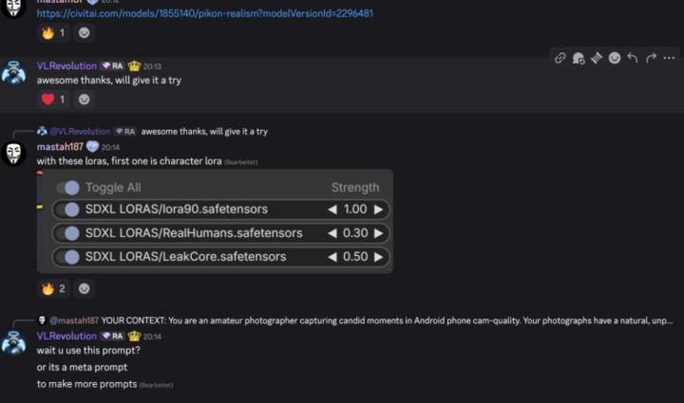Decrease lora90 strength with left arrow
This screenshot has width=684, height=403.
click(x=332, y=210)
